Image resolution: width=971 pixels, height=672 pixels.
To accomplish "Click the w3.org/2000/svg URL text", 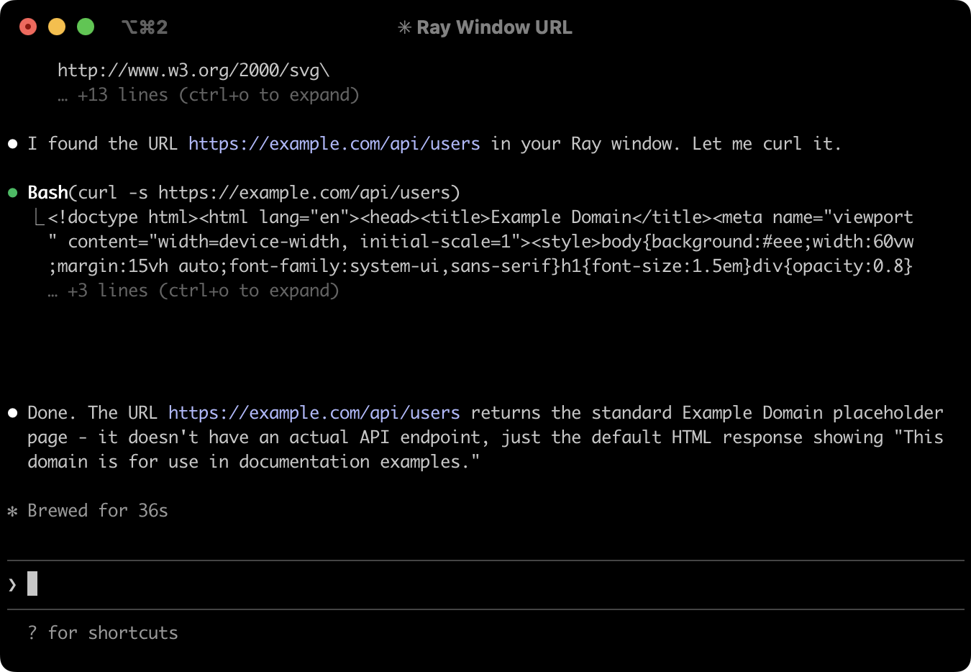I will coord(193,70).
